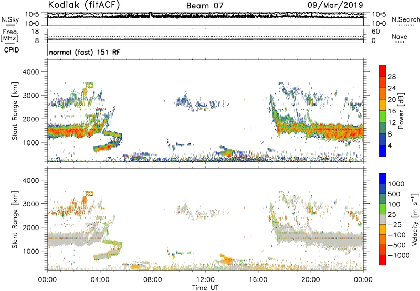Click the '16:00' time axis tick label
Viewport: 420px width, 291px height.
[x=258, y=280]
